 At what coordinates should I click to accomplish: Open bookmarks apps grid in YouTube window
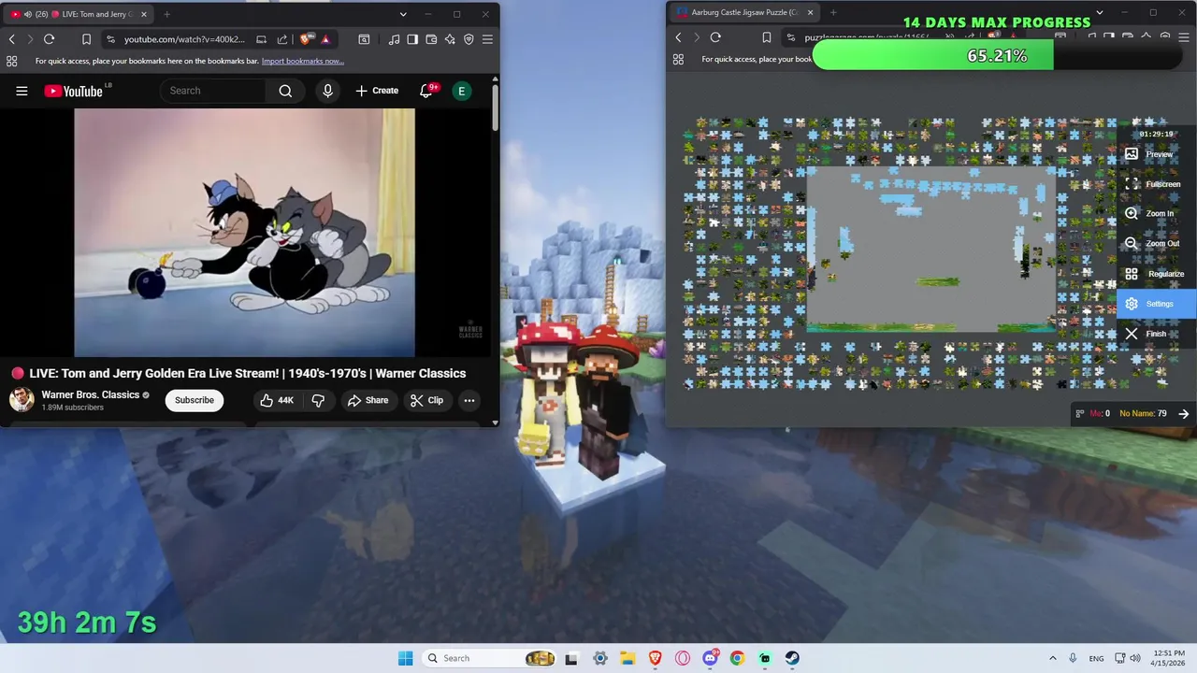pyautogui.click(x=11, y=61)
